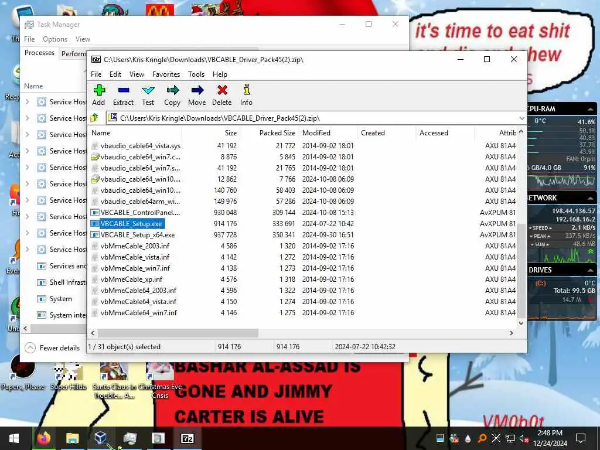Click the VBCABLE_Setup_x64.exe file icon
Viewport: 600px width, 450px height.
point(95,234)
